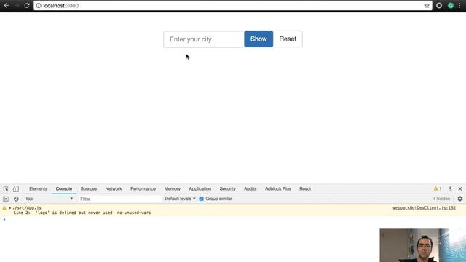
Task: Open the React tab
Action: pyautogui.click(x=305, y=189)
